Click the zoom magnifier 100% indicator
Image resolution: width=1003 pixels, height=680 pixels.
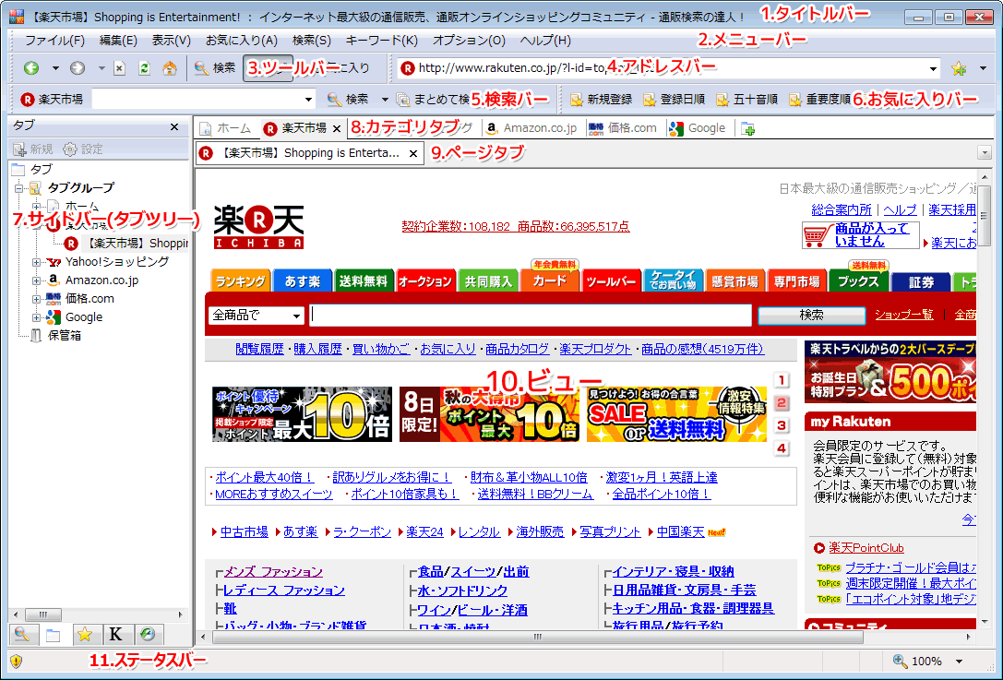(x=917, y=661)
